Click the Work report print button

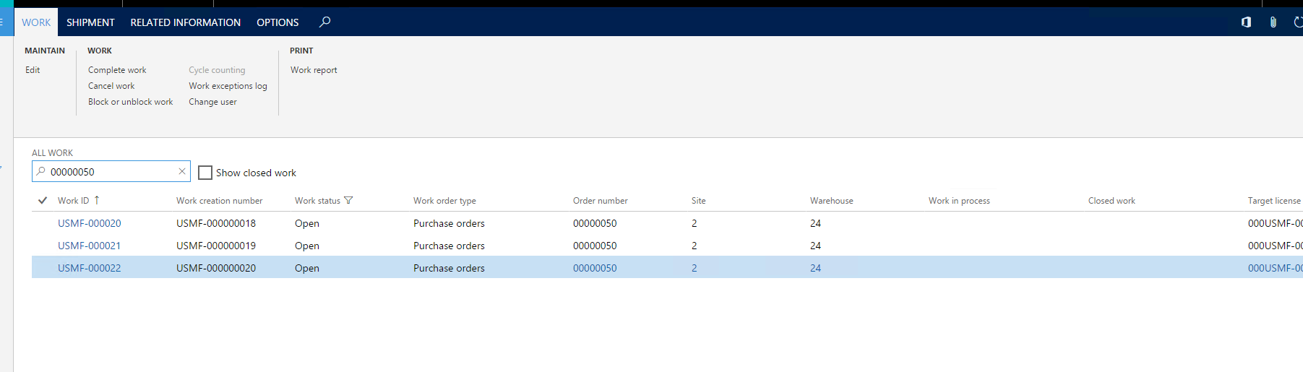[314, 70]
